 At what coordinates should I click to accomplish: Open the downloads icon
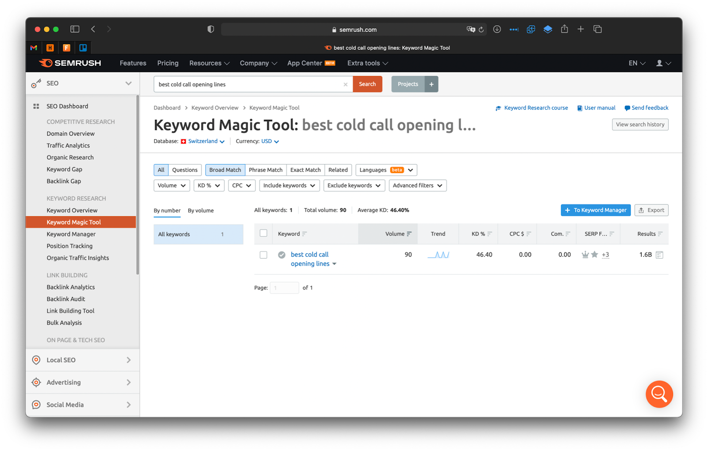[x=497, y=29]
